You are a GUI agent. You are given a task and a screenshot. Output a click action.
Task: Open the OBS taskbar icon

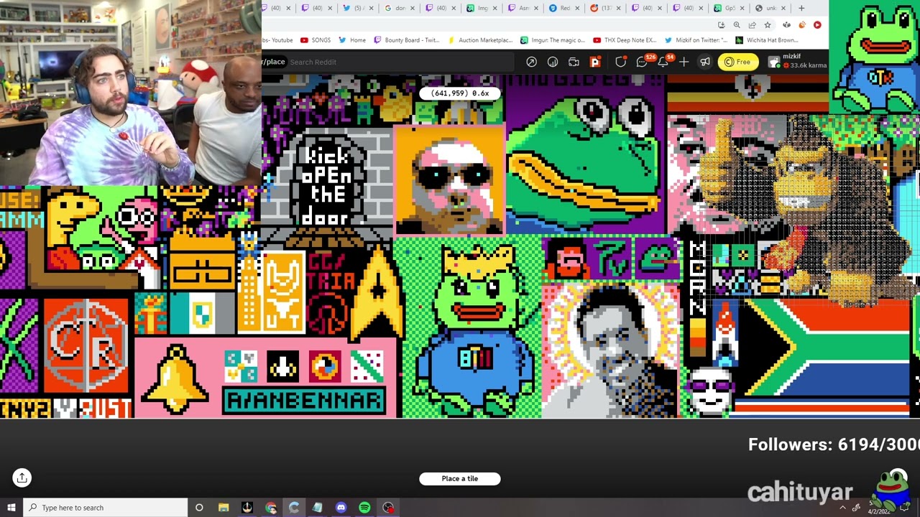(388, 508)
